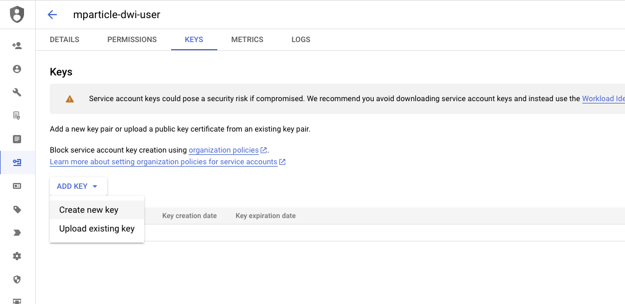Follow the Workload Identity link in warning
This screenshot has width=625, height=304.
pos(603,99)
